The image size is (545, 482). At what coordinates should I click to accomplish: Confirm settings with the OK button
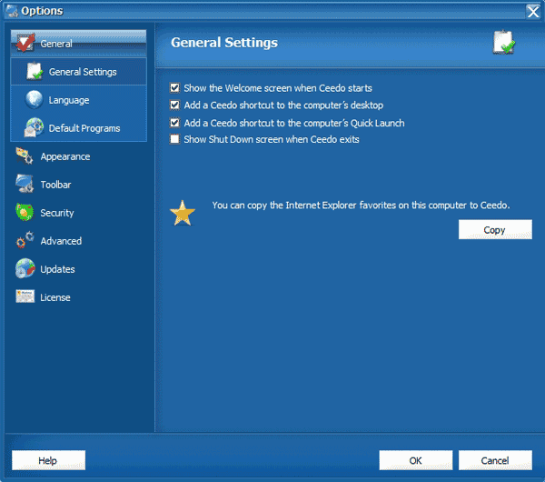click(x=416, y=460)
